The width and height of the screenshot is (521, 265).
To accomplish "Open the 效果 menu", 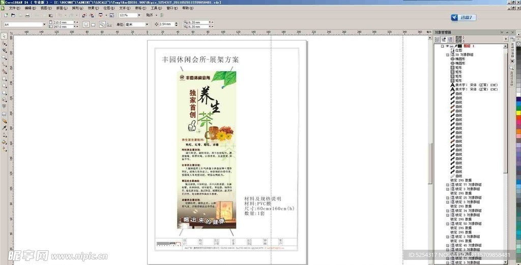I will (93, 8).
